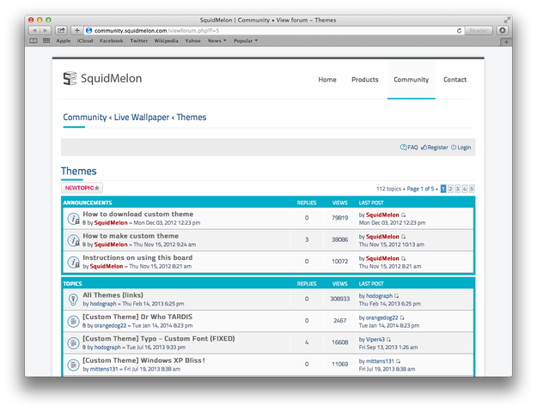Image resolution: width=537 pixels, height=411 pixels.
Task: Click the Safari address bar URL field
Action: (x=274, y=30)
